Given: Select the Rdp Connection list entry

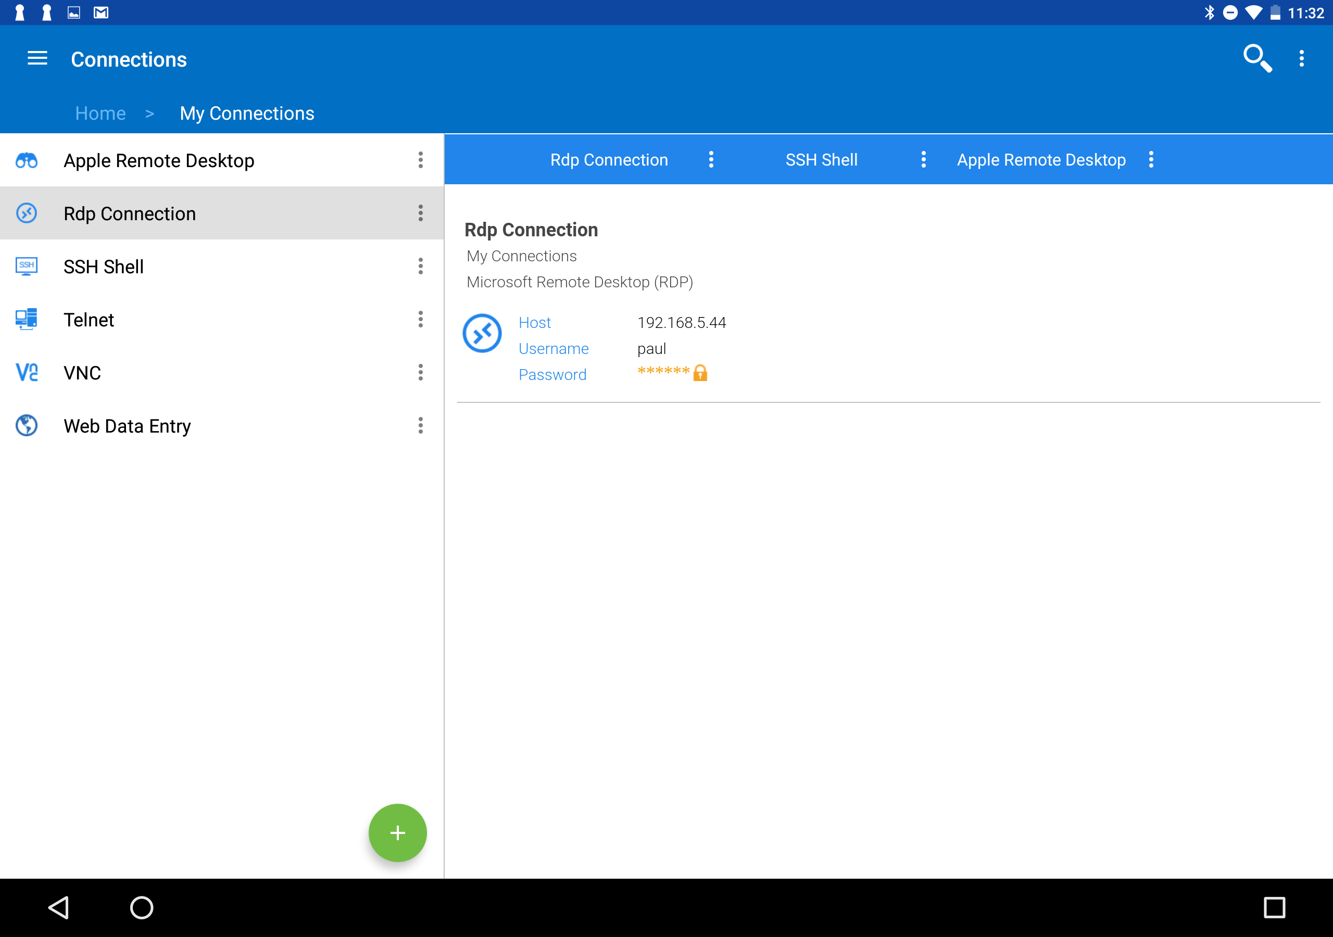Looking at the screenshot, I should (222, 213).
